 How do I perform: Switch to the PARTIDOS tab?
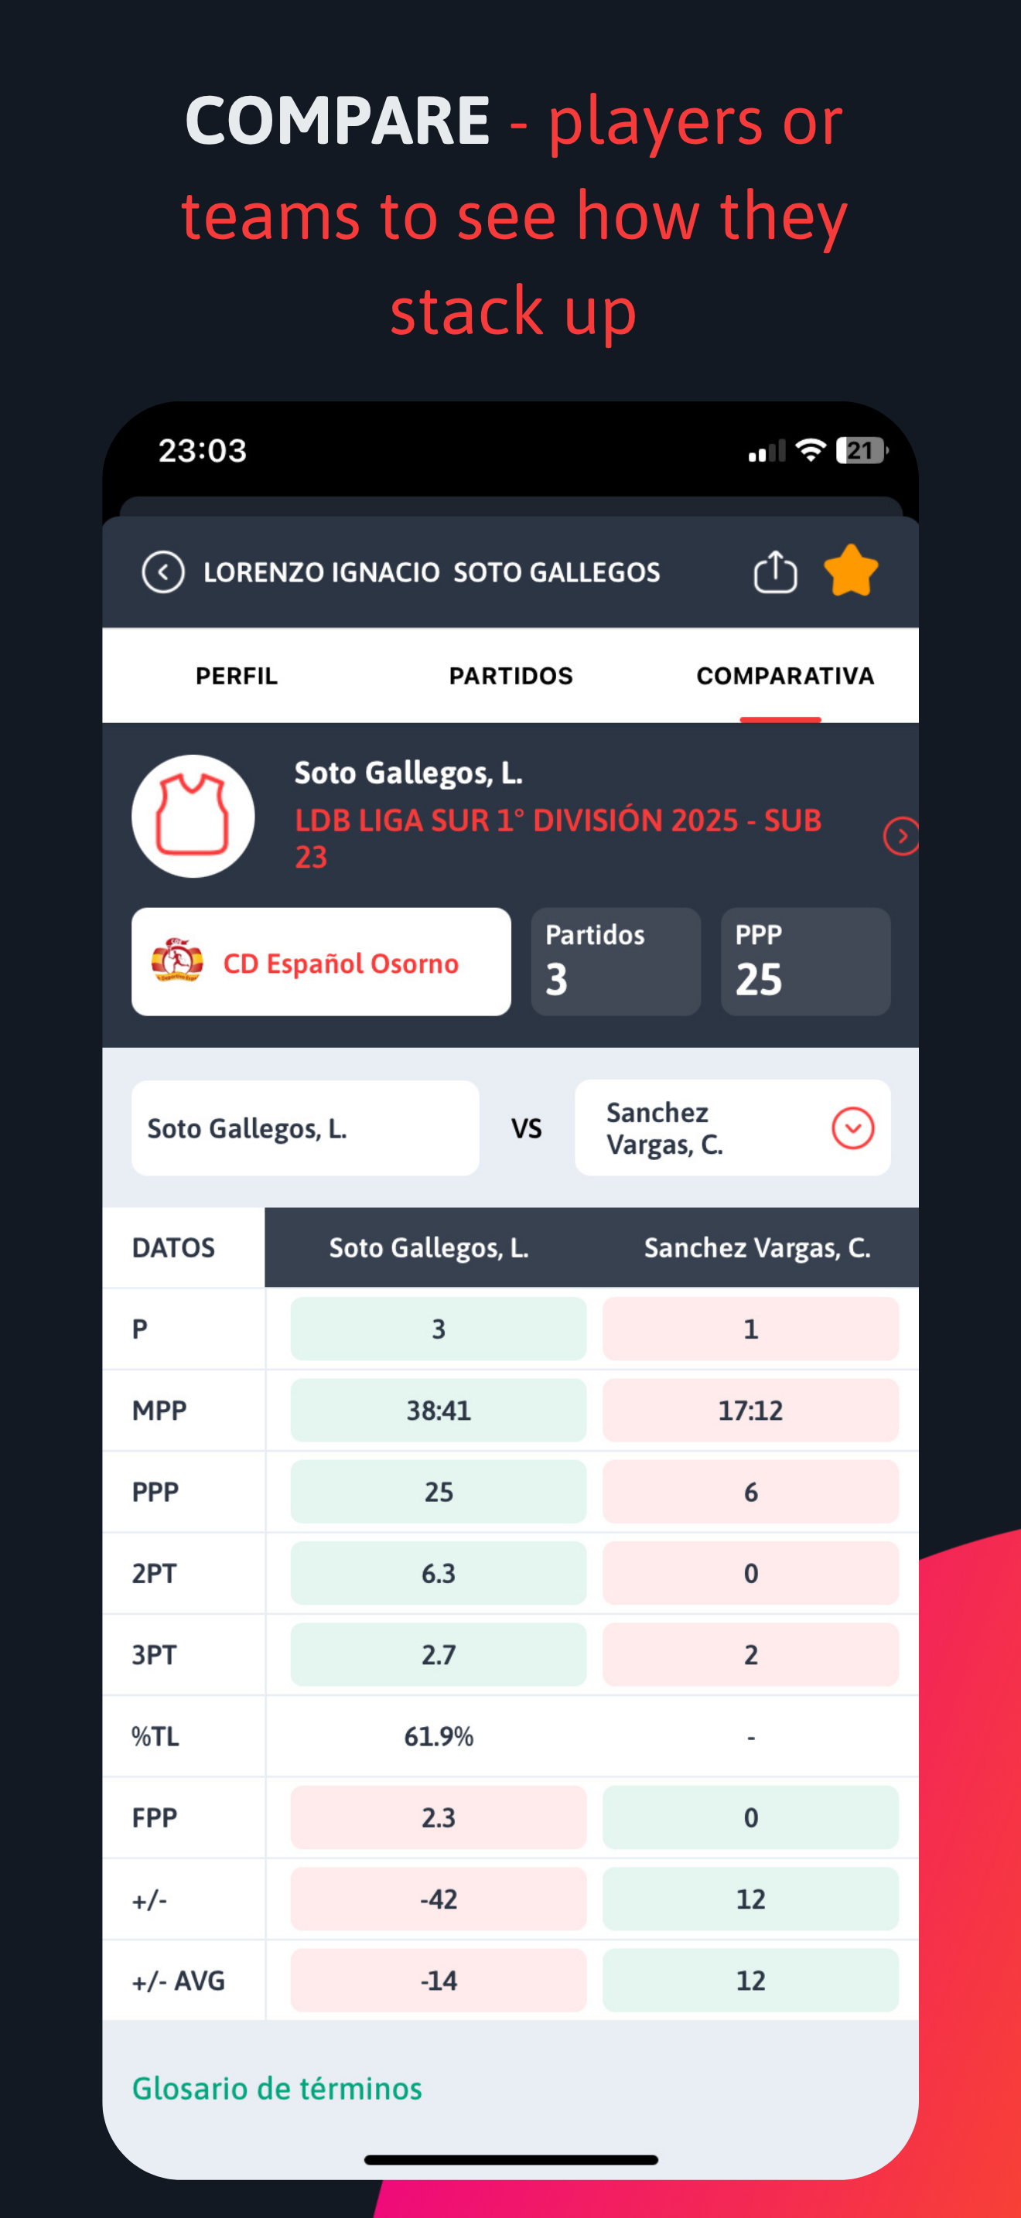(x=510, y=676)
